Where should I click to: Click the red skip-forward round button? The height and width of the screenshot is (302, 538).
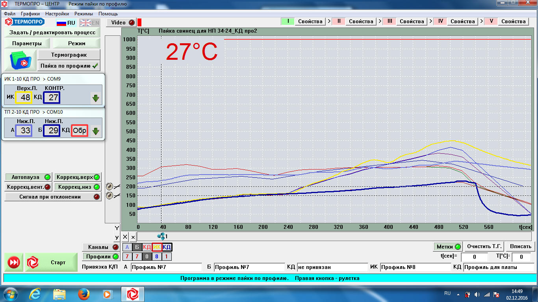[x=14, y=262]
